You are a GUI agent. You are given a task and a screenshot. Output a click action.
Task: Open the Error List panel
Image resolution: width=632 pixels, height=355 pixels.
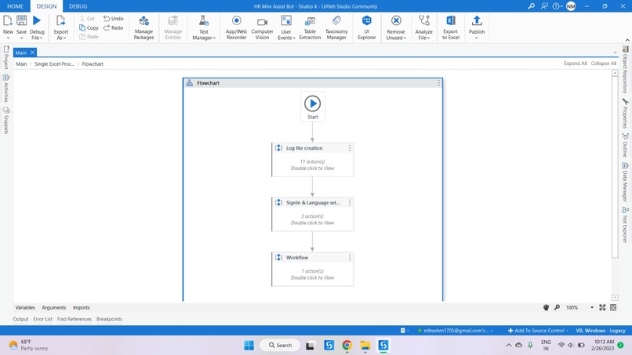42,319
